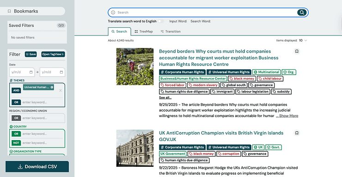Image resolution: width=342 pixels, height=177 pixels.
Task: Click See all tags link
Action: [165, 98]
